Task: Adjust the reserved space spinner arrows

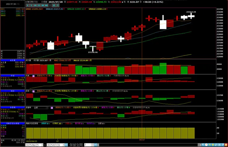Action: coord(92,145)
